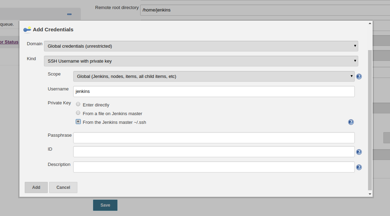Focus the ID input field
390x216 pixels.
214,152
